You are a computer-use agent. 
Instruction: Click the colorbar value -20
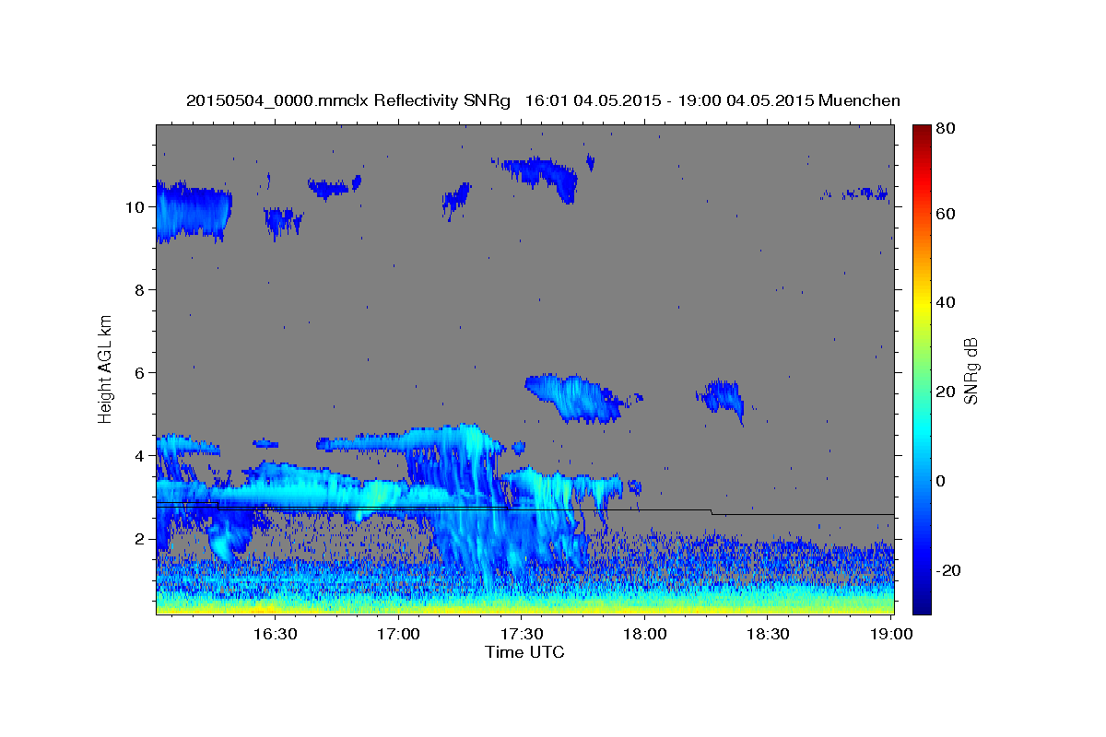click(x=948, y=570)
